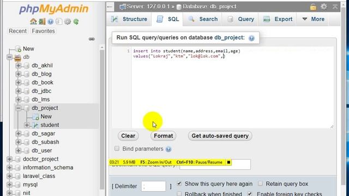Expand the db_sagar database node
This screenshot has width=349, height=196.
click(18, 133)
